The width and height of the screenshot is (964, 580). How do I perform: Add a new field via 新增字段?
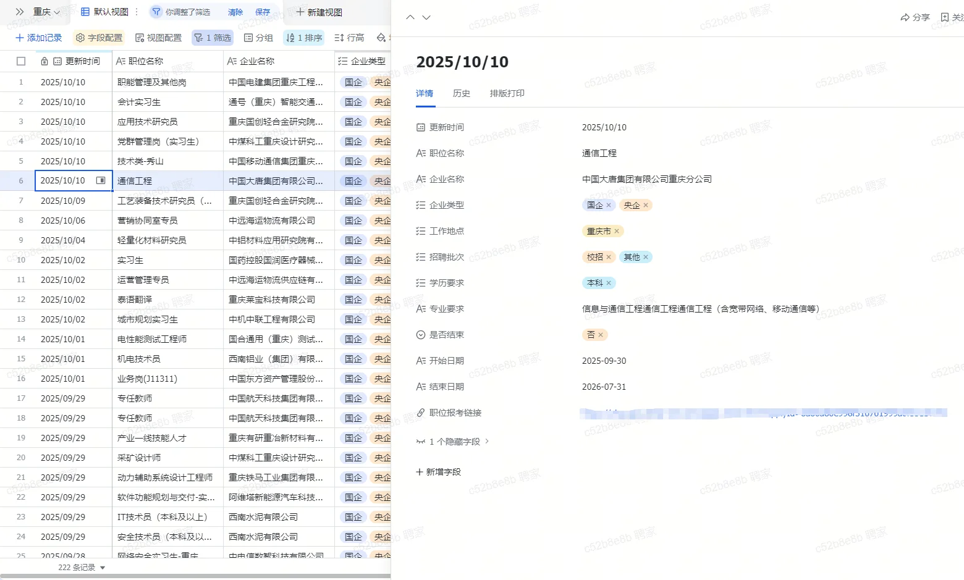click(x=438, y=471)
